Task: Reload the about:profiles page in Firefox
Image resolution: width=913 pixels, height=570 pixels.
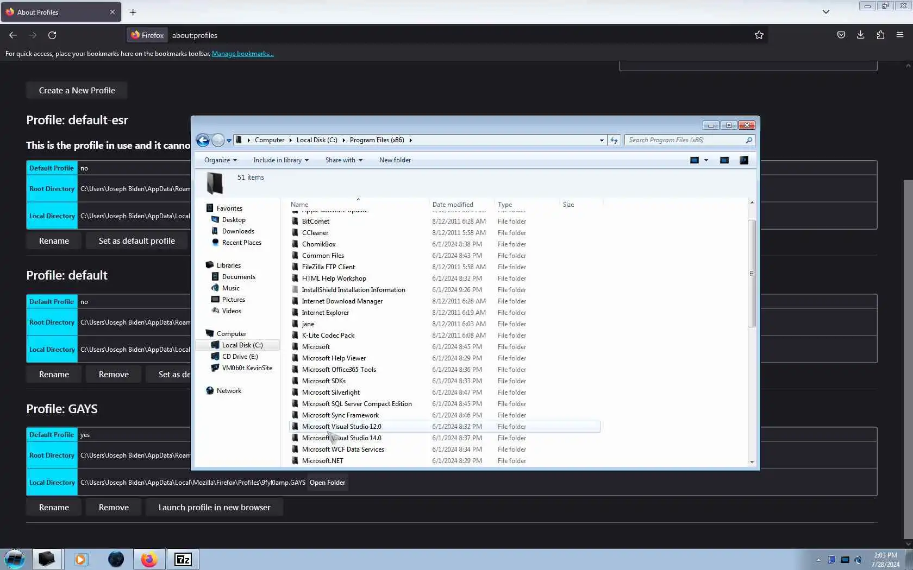Action: [x=52, y=35]
